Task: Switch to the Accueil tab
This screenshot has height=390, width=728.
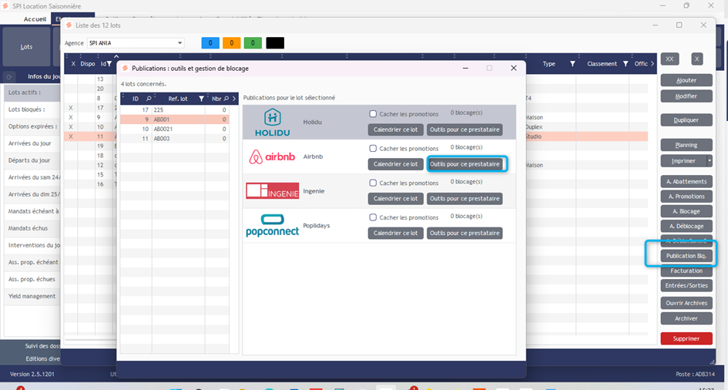Action: (x=35, y=19)
